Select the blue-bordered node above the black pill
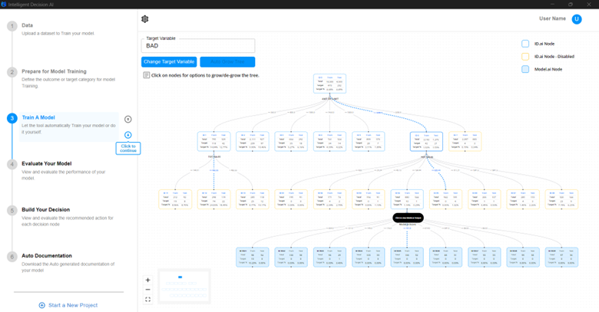The height and width of the screenshot is (312, 599). click(x=407, y=199)
